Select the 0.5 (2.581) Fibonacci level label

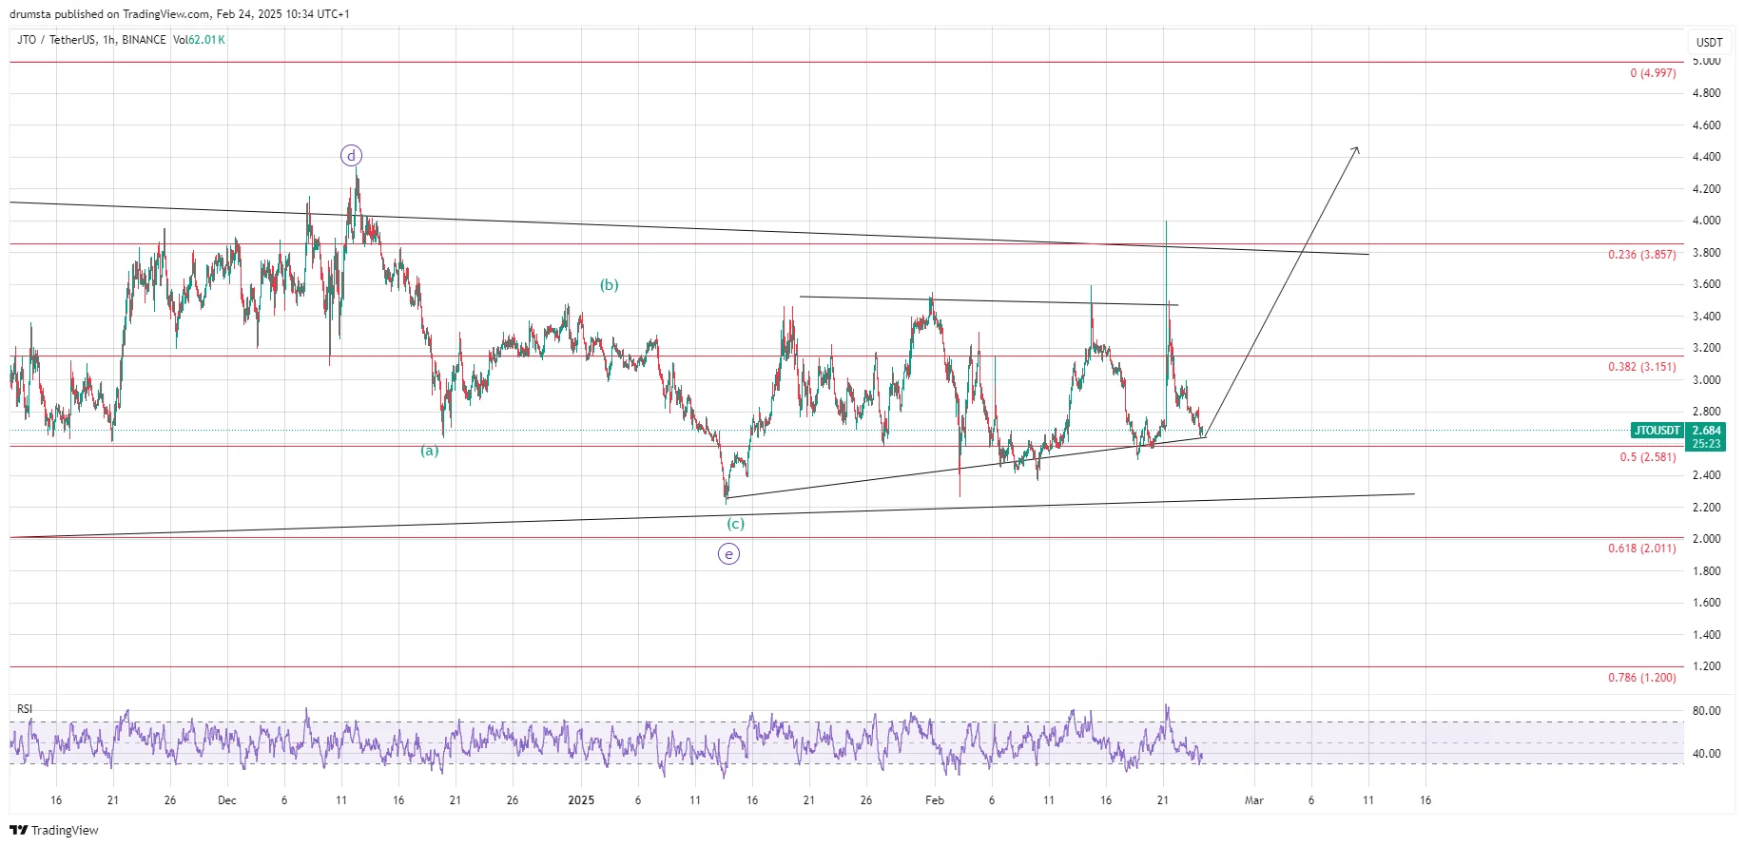coord(1647,457)
